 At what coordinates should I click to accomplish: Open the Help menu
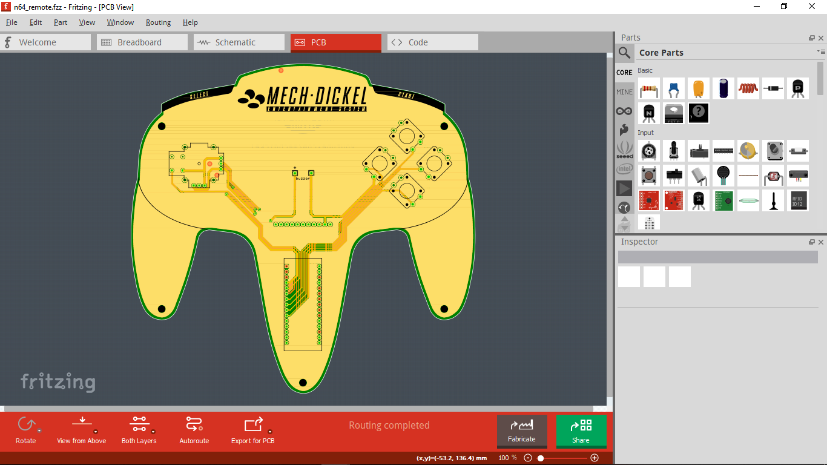point(190,22)
